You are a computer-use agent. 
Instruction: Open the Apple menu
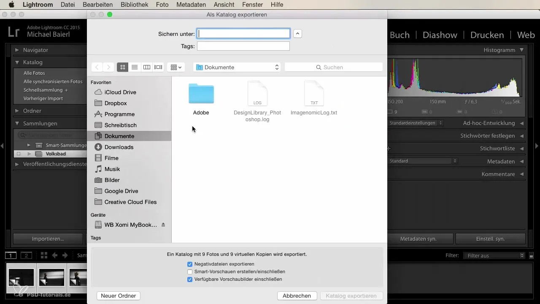click(x=11, y=5)
